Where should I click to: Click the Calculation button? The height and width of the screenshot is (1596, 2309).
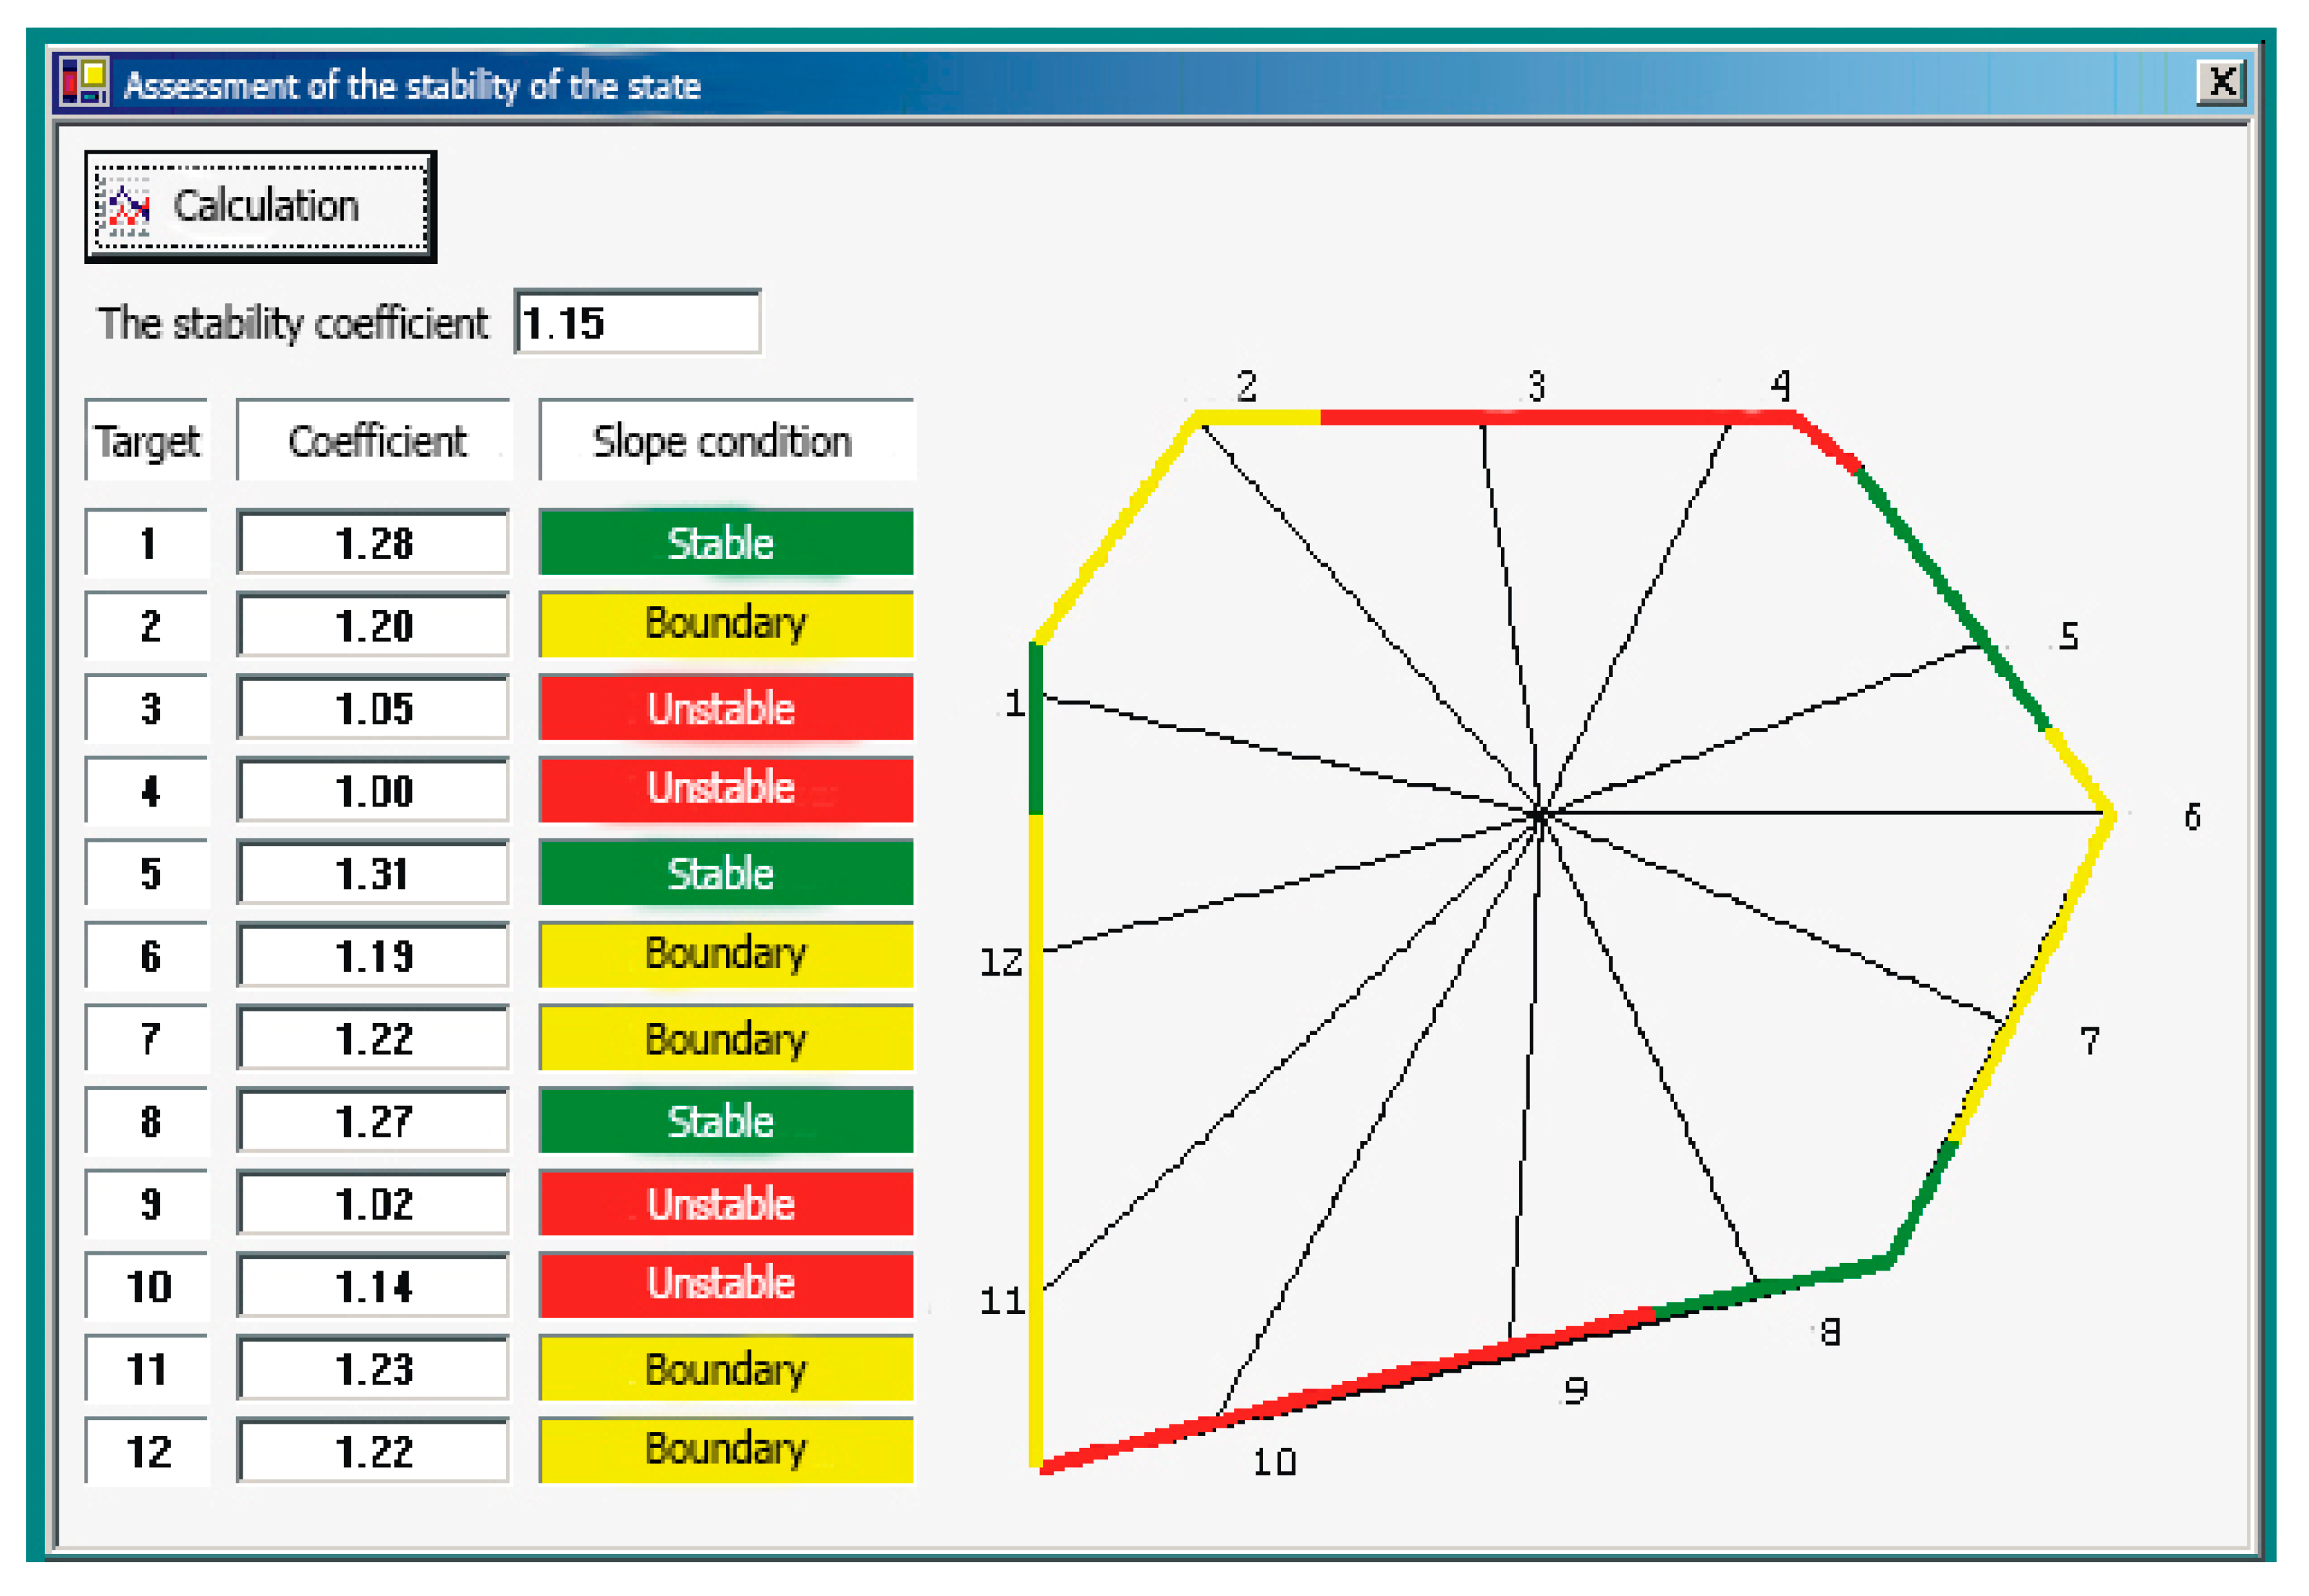click(x=260, y=207)
